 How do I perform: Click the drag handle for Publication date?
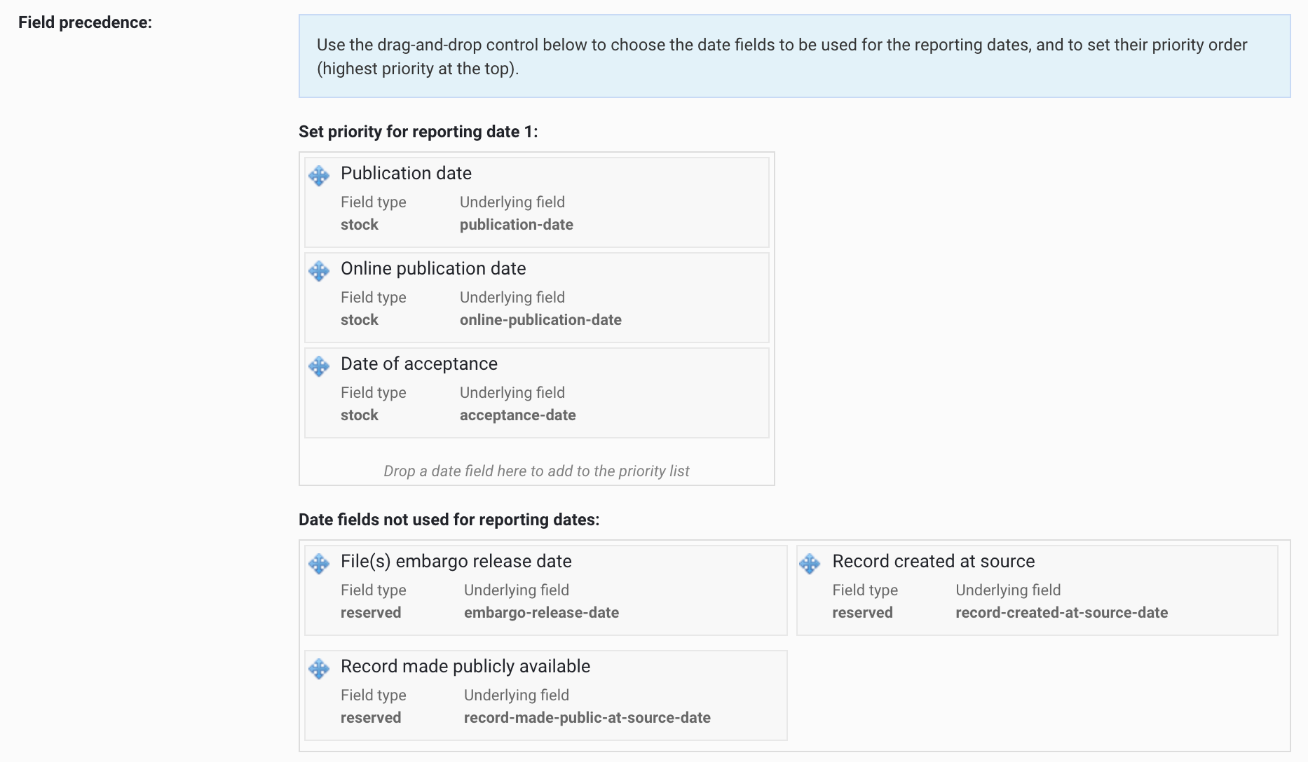coord(319,175)
